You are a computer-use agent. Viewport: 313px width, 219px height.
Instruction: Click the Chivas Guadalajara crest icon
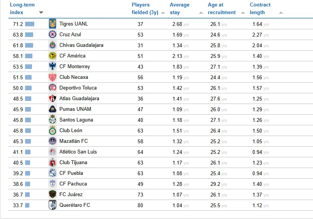tap(53, 45)
